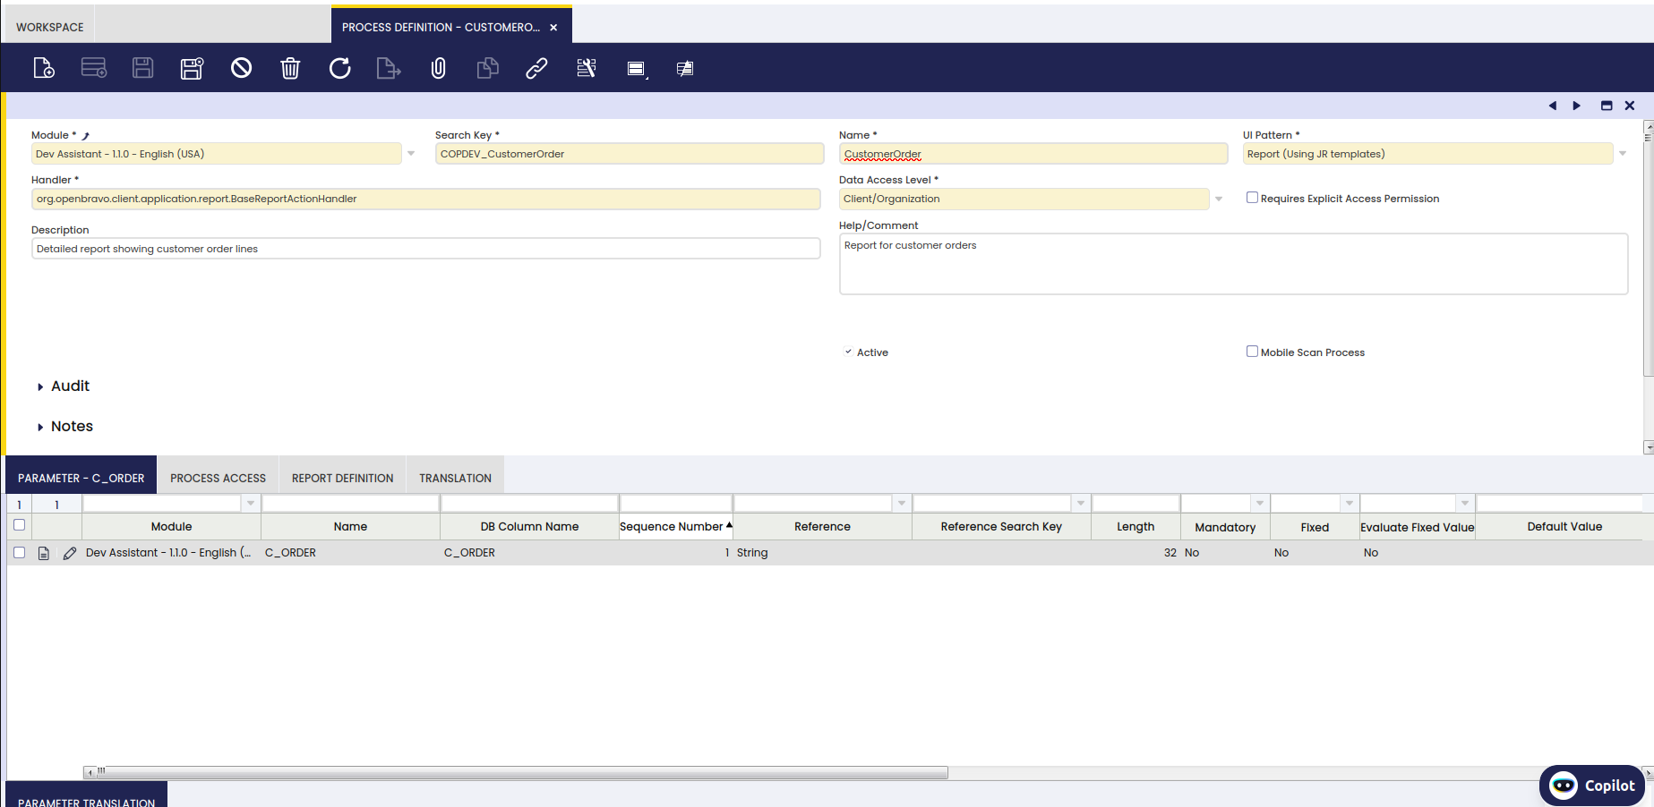Open the Data Access Level dropdown
The height and width of the screenshot is (807, 1654).
1218,199
